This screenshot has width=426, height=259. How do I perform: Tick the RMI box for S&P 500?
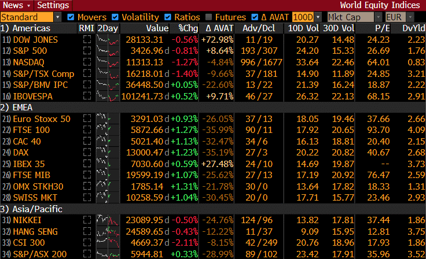tap(87, 51)
